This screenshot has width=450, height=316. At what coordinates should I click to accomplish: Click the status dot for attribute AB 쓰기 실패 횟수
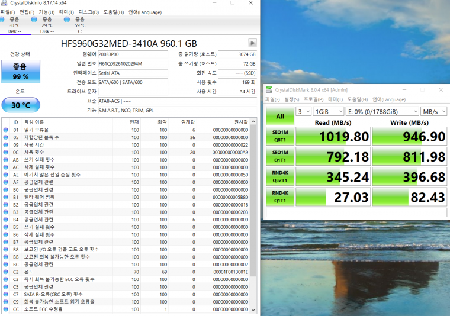point(6,160)
